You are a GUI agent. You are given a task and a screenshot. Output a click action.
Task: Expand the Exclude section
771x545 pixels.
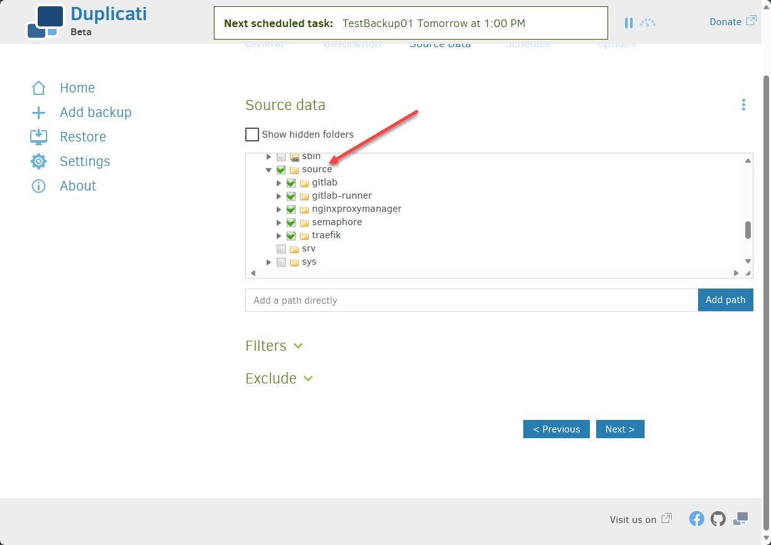coord(279,378)
